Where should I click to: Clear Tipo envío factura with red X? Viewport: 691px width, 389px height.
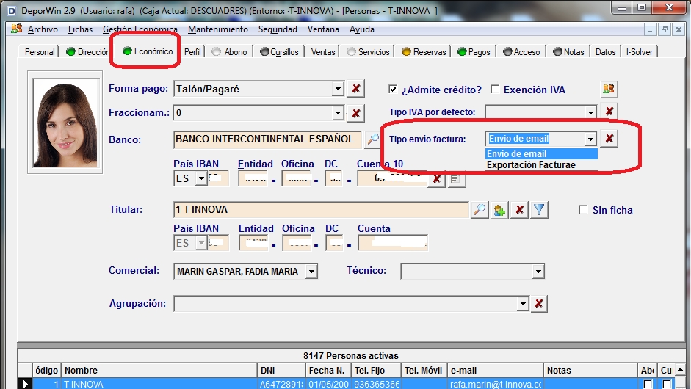(x=609, y=139)
